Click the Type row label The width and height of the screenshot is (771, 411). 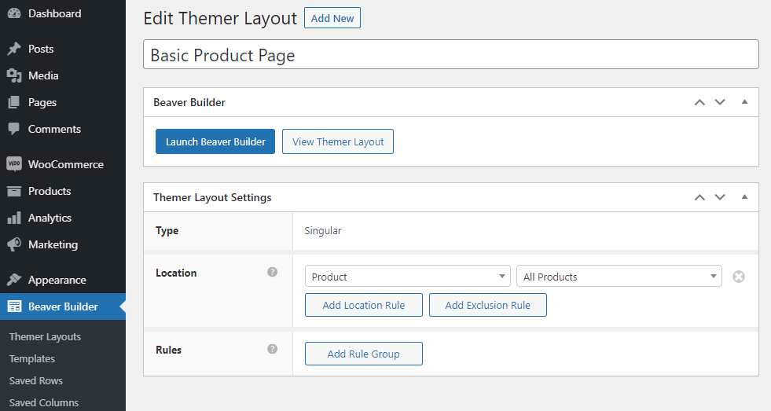click(167, 230)
